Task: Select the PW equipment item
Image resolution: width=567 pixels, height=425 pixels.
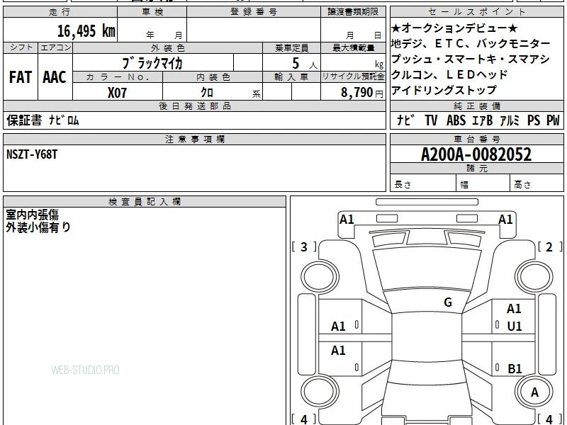Action: coord(553,120)
